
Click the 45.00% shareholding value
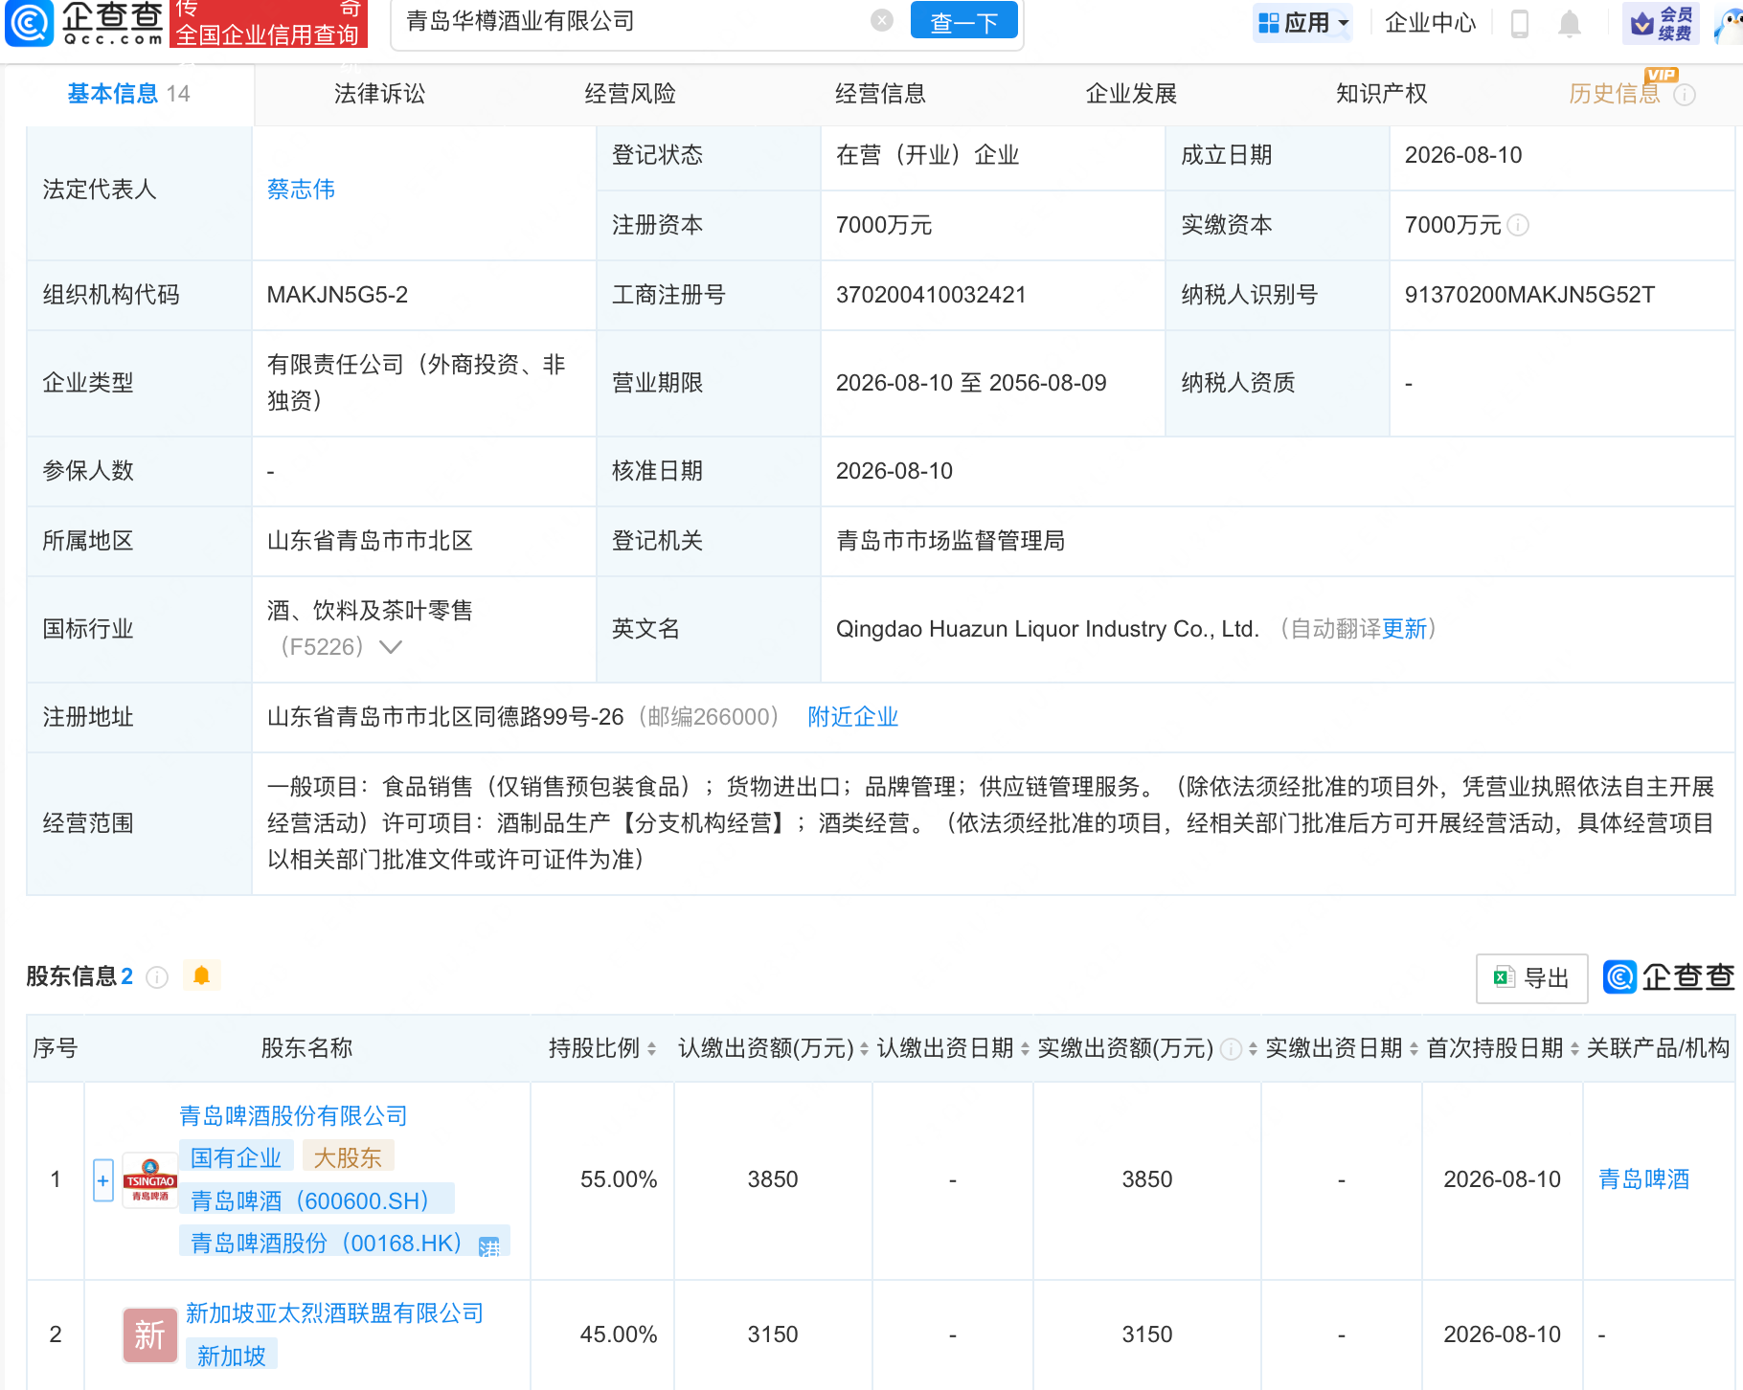click(x=619, y=1334)
